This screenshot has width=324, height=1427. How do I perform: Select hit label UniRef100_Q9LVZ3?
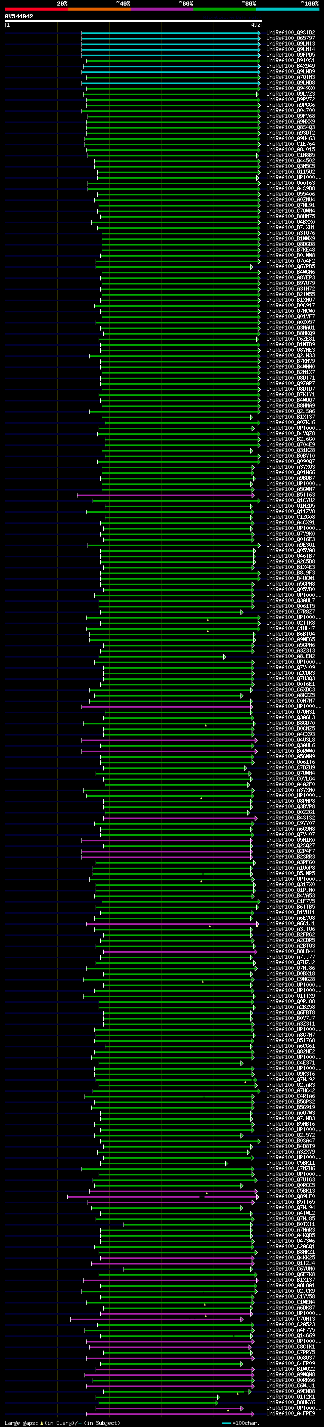pos(291,94)
